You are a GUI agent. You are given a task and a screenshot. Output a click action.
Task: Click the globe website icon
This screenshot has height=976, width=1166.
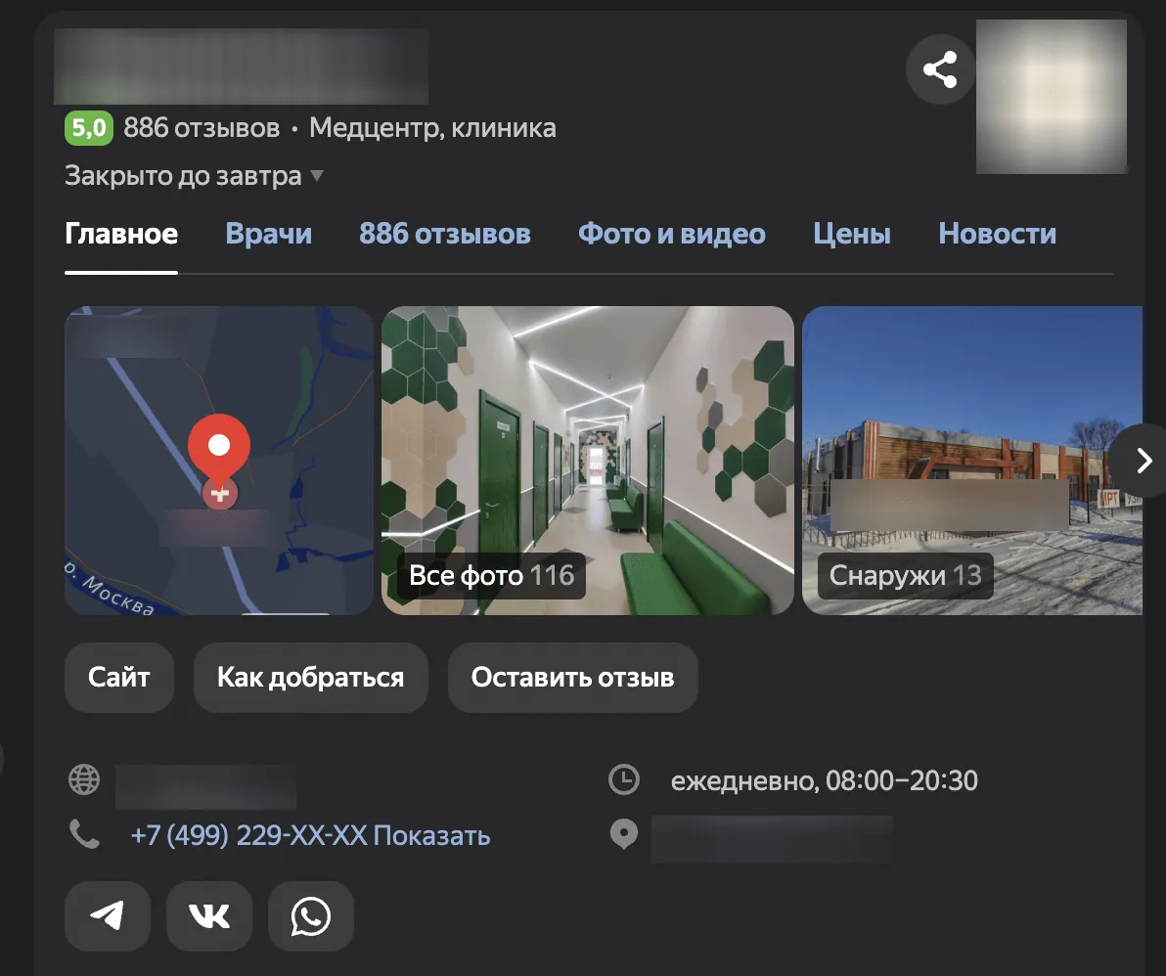point(84,779)
